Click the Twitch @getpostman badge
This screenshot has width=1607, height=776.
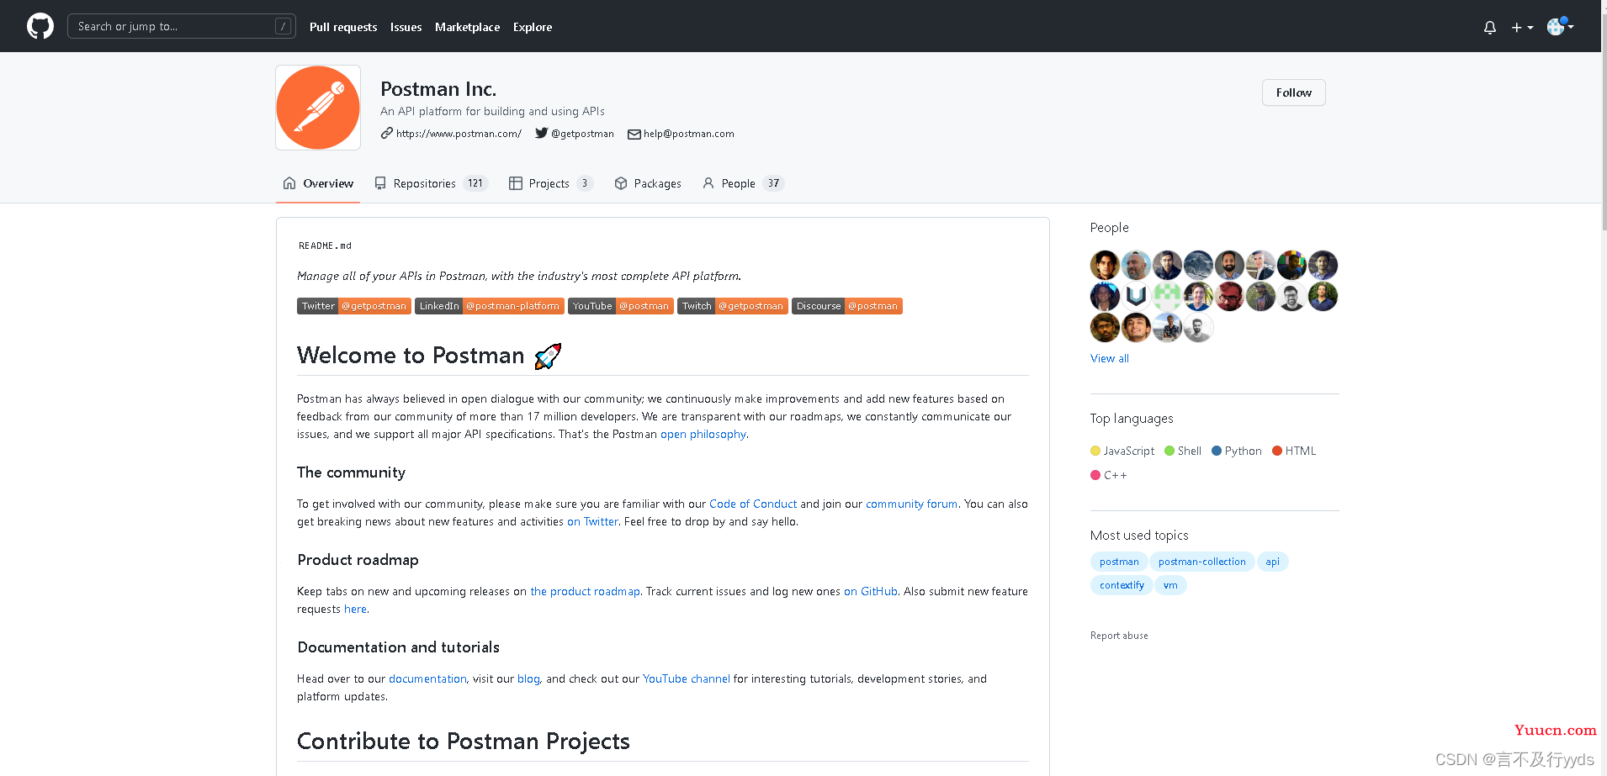pyautogui.click(x=733, y=306)
